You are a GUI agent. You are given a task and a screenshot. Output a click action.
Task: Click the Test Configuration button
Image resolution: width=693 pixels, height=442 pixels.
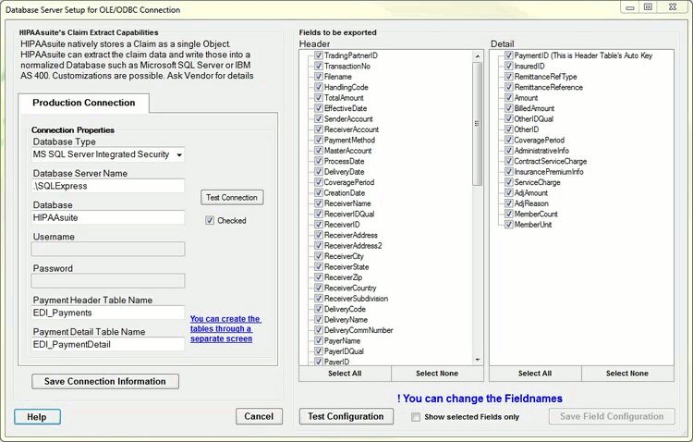pyautogui.click(x=346, y=417)
